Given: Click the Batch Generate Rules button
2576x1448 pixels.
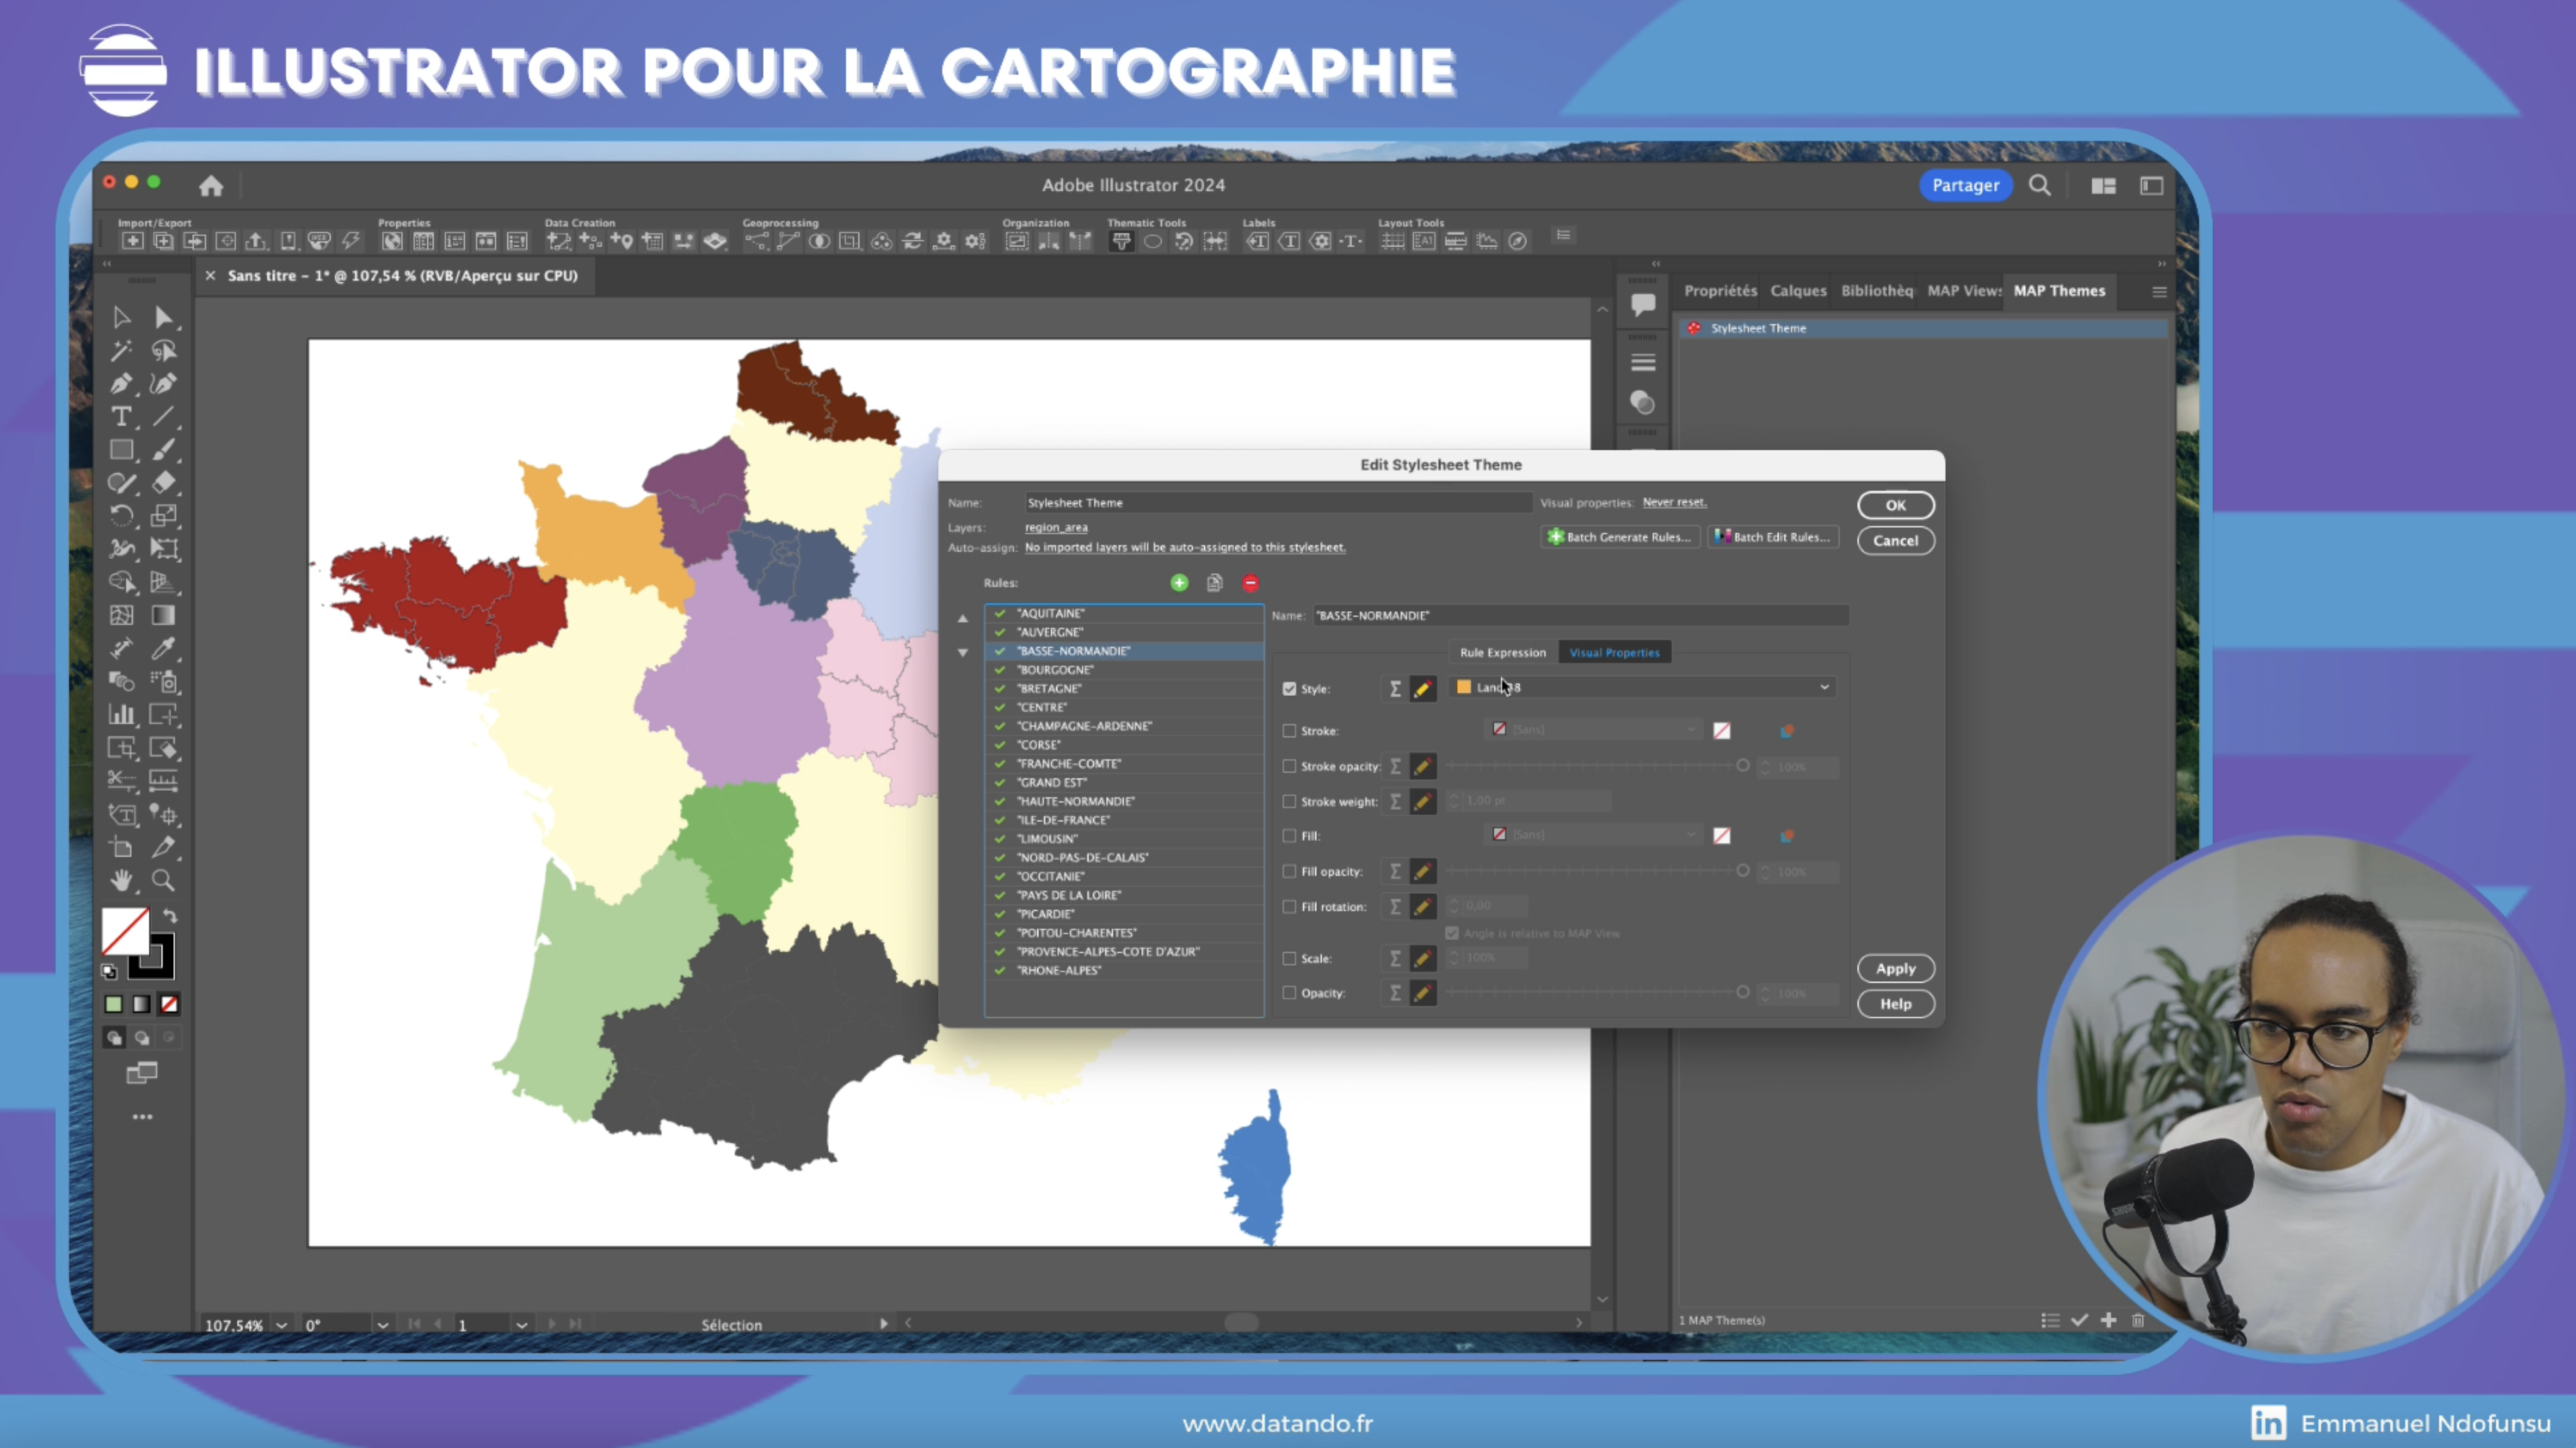Looking at the screenshot, I should click(x=1620, y=537).
